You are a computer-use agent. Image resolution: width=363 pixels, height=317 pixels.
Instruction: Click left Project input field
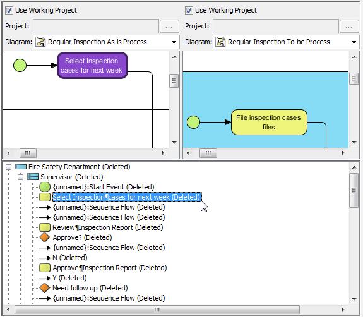click(x=96, y=26)
